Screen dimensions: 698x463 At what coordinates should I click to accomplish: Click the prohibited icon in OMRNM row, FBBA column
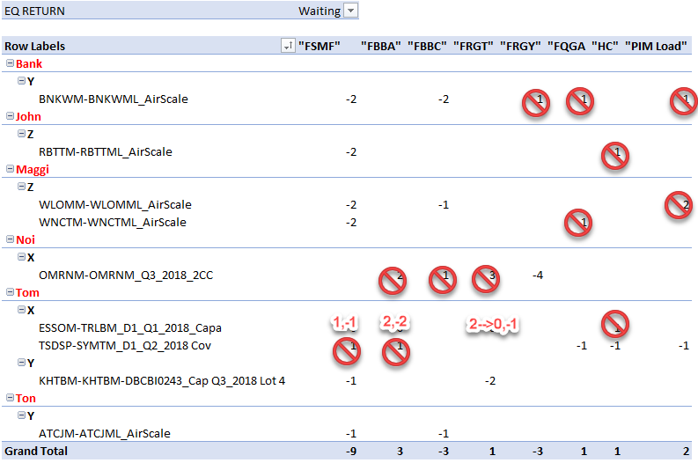392,279
